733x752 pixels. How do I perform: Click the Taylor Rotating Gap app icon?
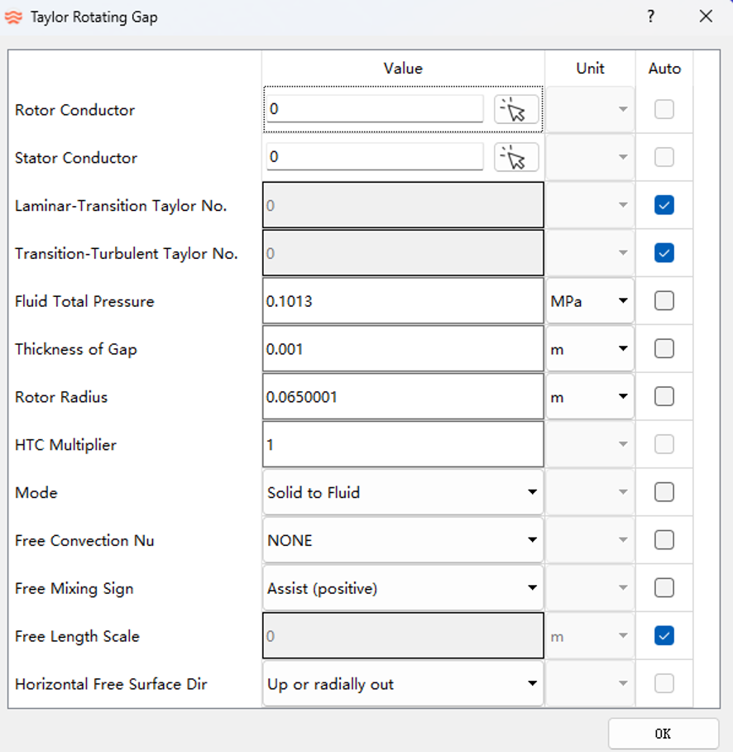tap(14, 17)
